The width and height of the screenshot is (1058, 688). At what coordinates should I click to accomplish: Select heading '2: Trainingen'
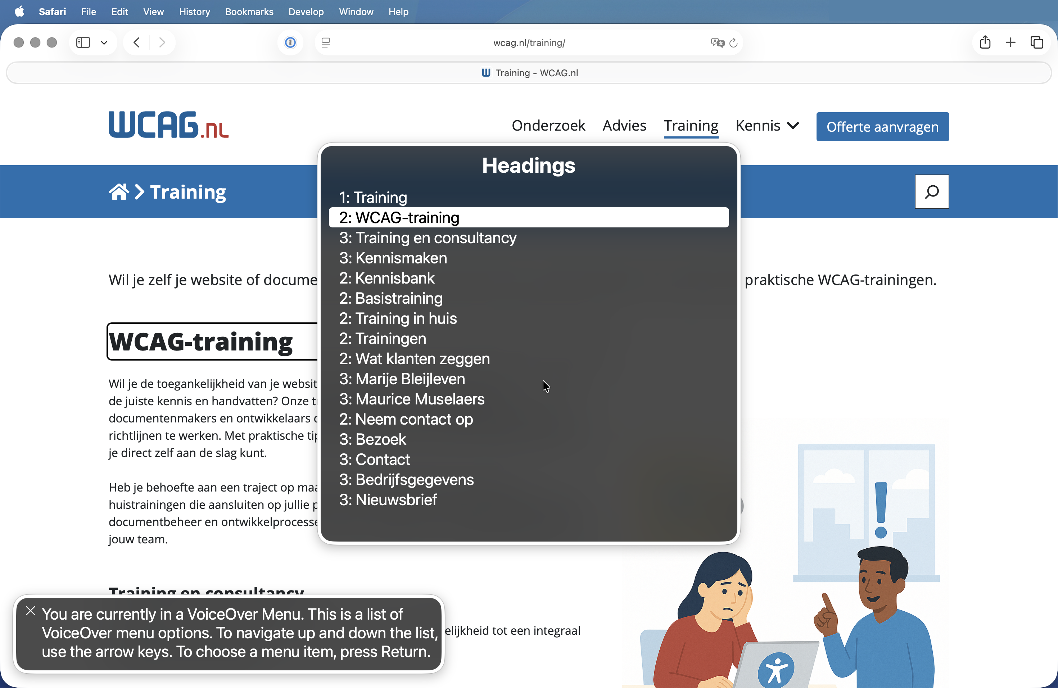529,339
